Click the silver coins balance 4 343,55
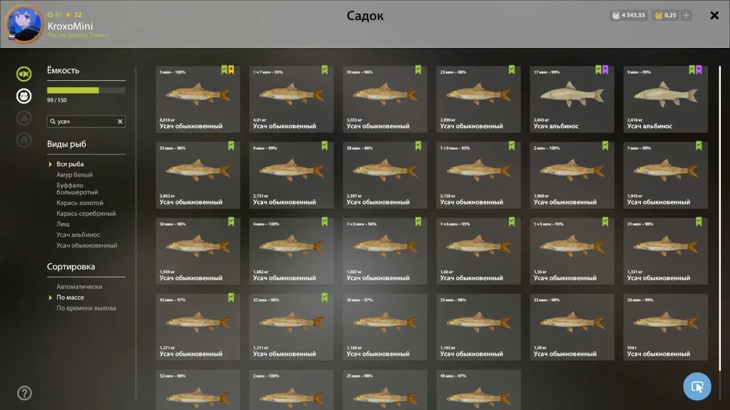Image resolution: width=730 pixels, height=410 pixels. 628,15
